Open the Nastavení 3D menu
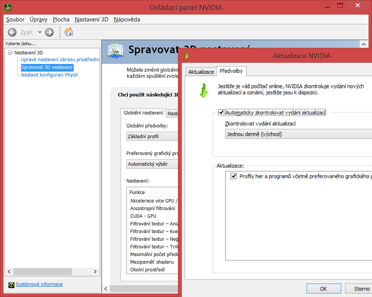Screen dimensions: 372x297 pos(92,20)
